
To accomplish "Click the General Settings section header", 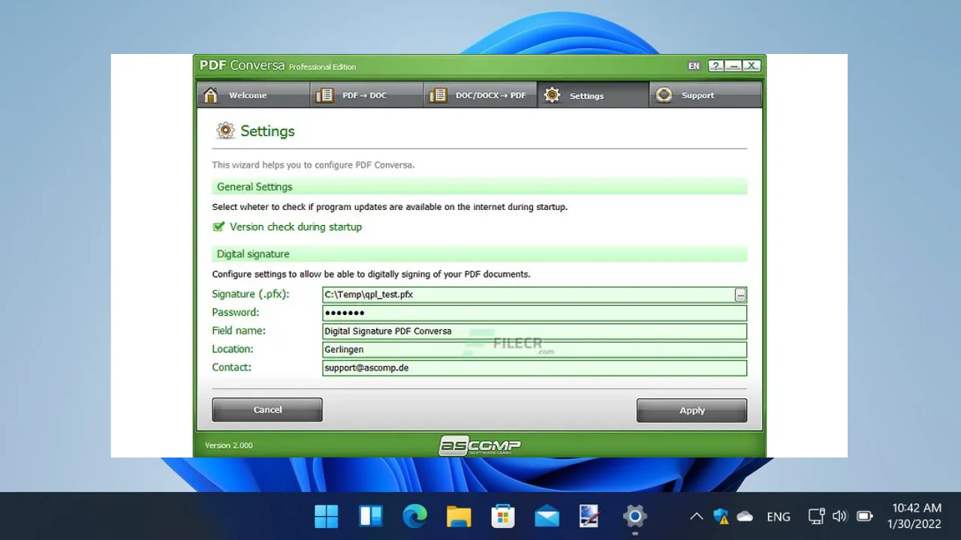I will pos(480,187).
